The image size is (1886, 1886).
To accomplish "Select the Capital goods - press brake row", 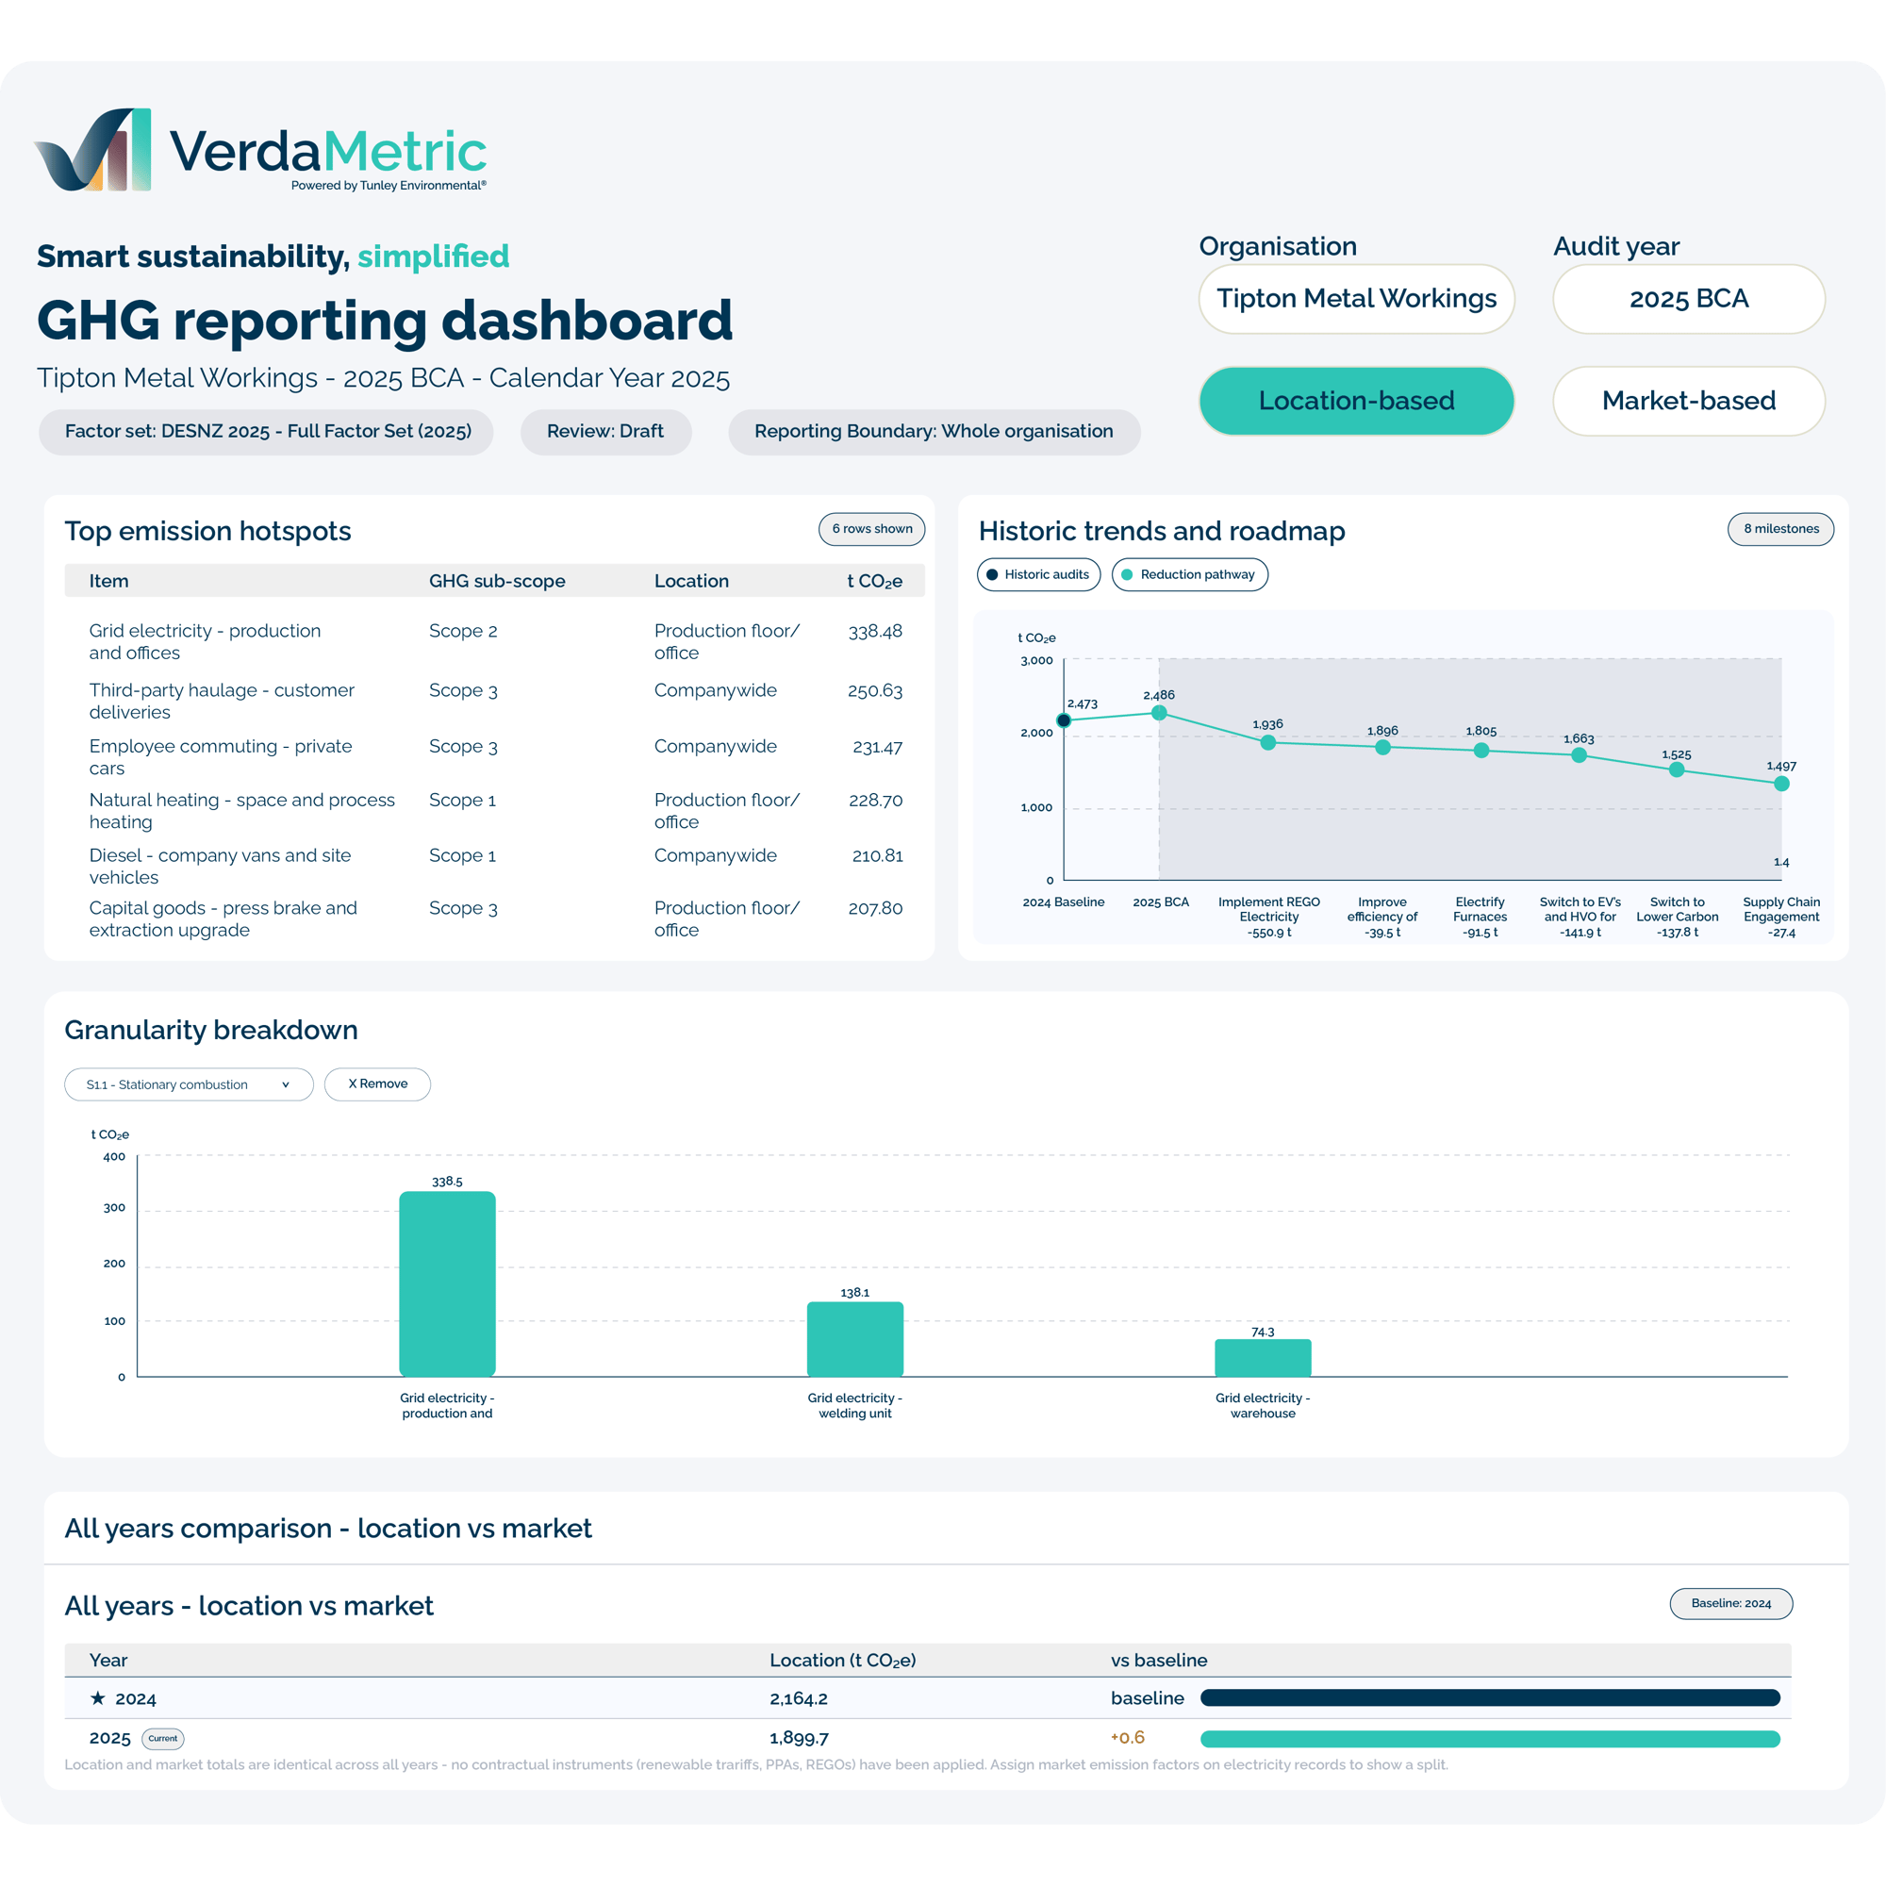I will coord(494,918).
